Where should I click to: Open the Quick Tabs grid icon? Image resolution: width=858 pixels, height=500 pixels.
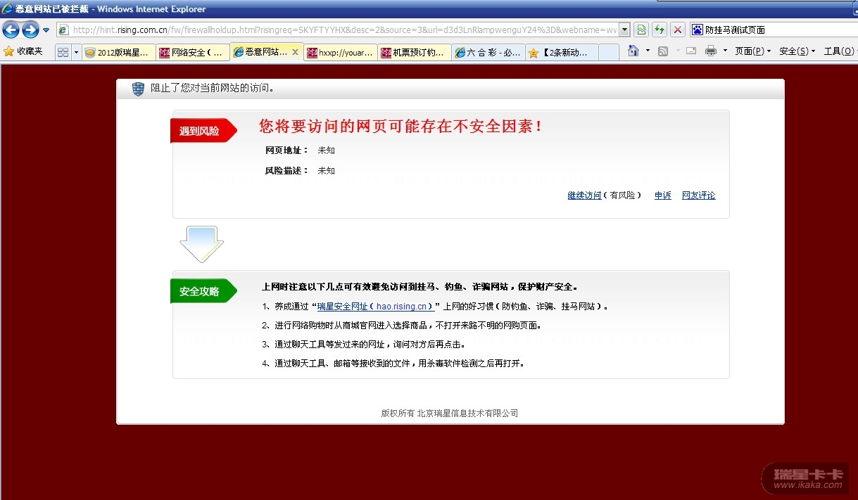coord(63,52)
